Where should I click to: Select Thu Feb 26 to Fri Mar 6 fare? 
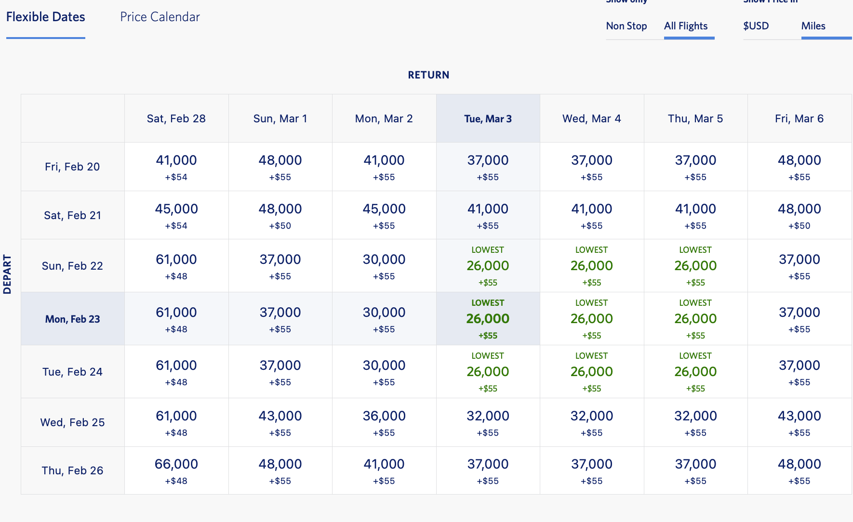pyautogui.click(x=799, y=470)
